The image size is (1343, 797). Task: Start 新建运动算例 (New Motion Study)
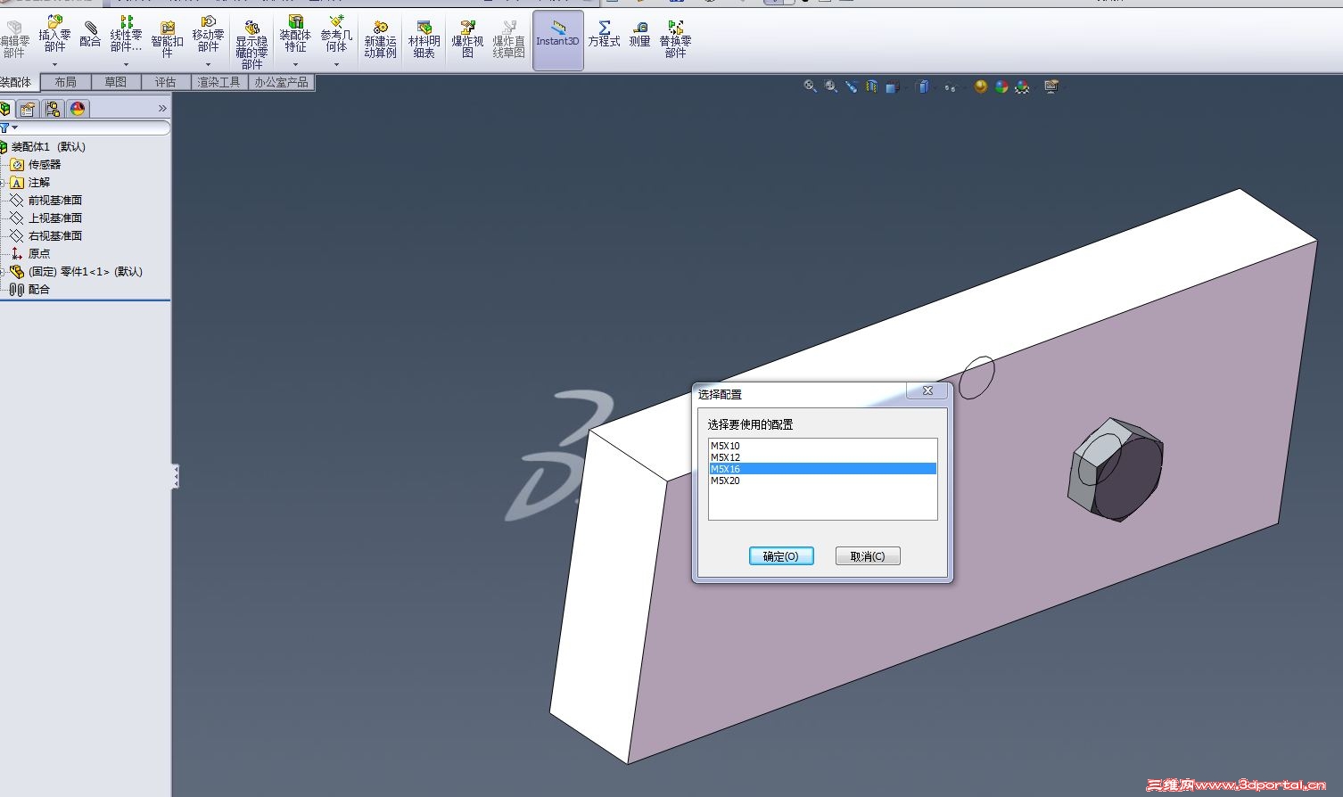[380, 39]
